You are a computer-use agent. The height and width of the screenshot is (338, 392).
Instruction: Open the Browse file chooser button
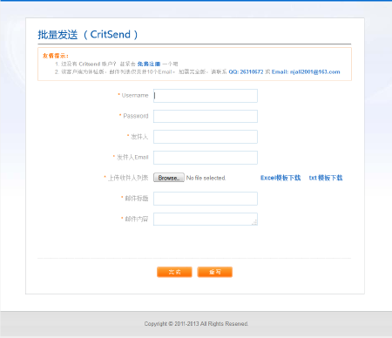click(169, 178)
